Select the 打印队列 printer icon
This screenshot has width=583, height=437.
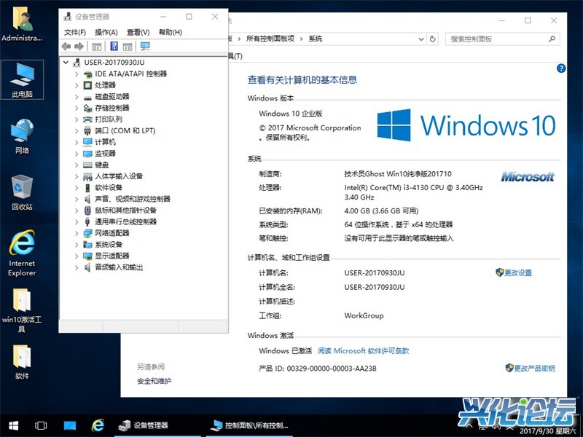(87, 119)
